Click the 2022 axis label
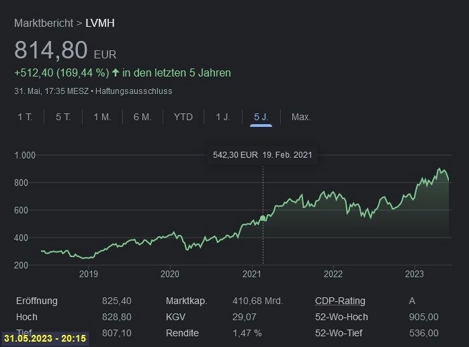This screenshot has width=469, height=347. [x=333, y=274]
